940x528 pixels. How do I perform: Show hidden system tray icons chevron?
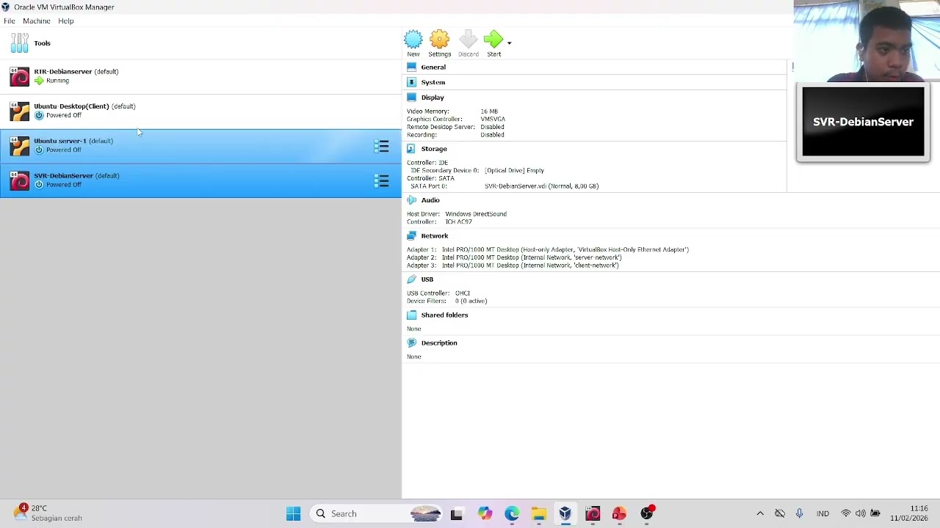tap(760, 514)
